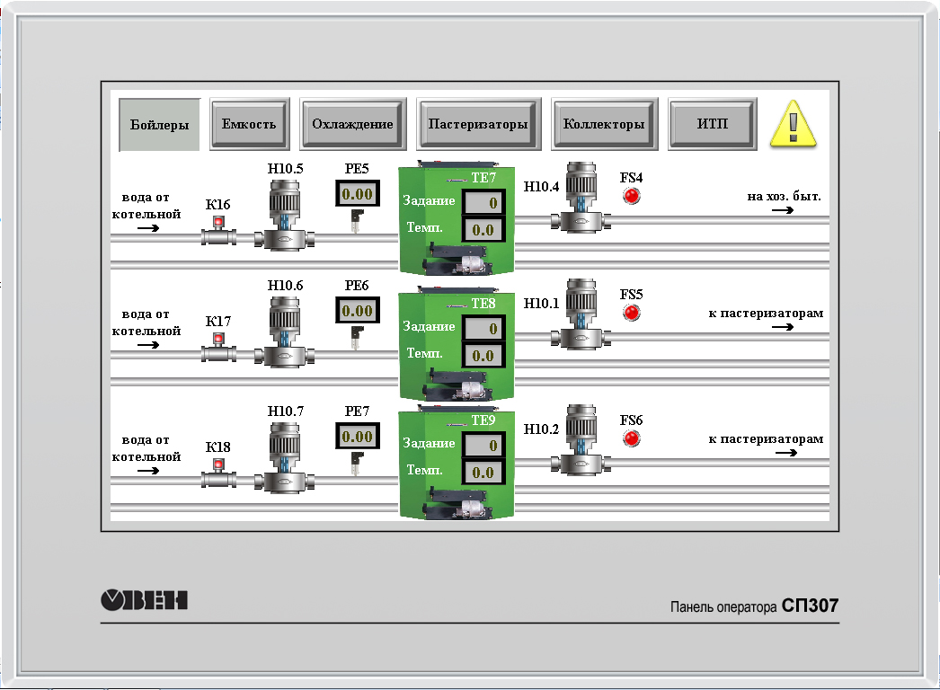Select the PE5 pressure readout display
Viewport: 940px width, 690px height.
point(358,194)
